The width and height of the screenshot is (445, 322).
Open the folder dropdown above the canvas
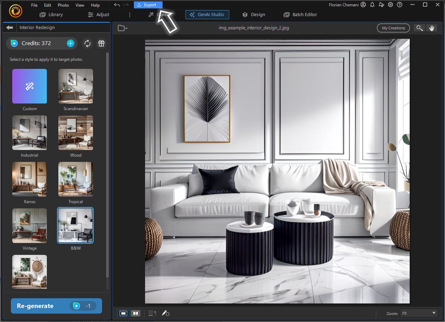pos(122,28)
